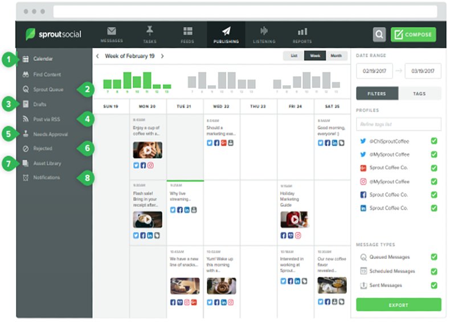This screenshot has width=450, height=322.
Task: Click the Refine tags list input field
Action: 398,124
